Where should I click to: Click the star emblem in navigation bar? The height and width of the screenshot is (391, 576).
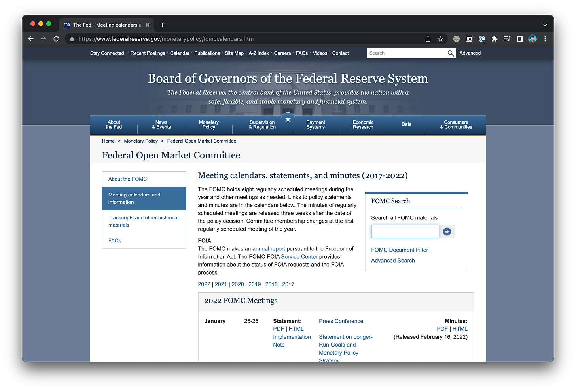coord(288,119)
